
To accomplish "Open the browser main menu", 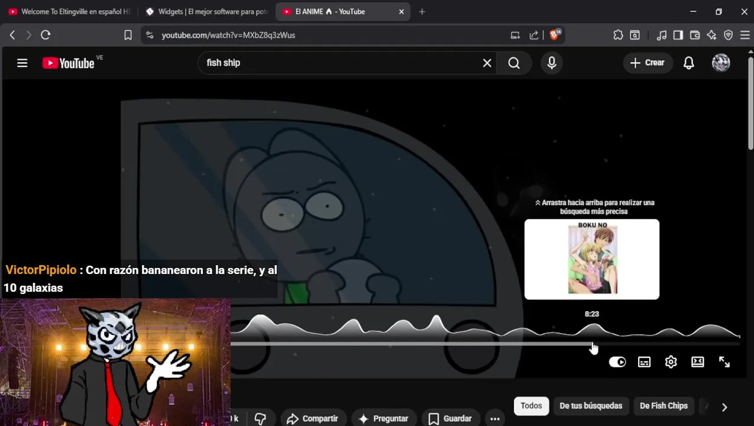I will pyautogui.click(x=745, y=35).
